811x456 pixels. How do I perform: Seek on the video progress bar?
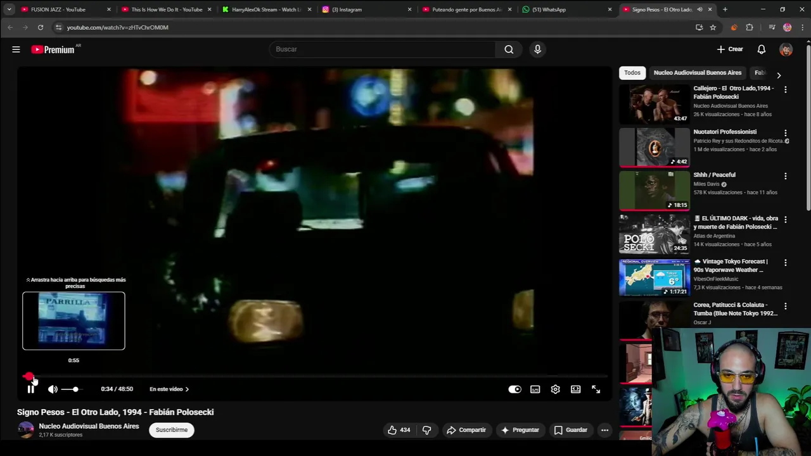[315, 376]
